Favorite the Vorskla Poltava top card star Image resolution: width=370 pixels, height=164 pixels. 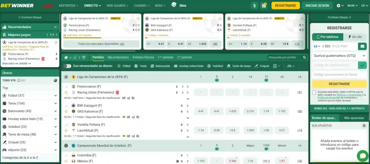[x=302, y=18]
